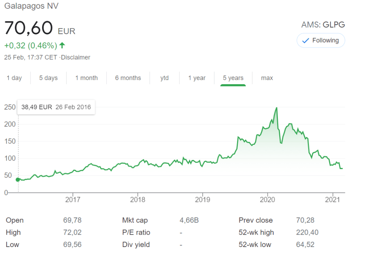Show the max time range
The image size is (372, 263).
click(267, 78)
